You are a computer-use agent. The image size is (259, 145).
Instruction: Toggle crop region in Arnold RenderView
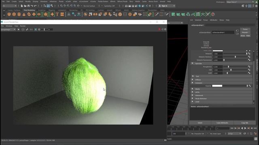35,29
